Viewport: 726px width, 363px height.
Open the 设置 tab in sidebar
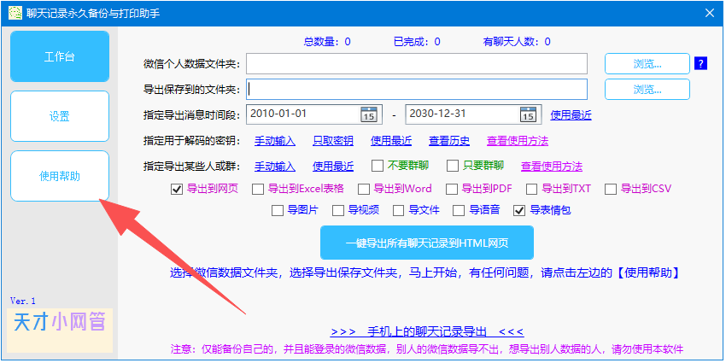point(60,116)
